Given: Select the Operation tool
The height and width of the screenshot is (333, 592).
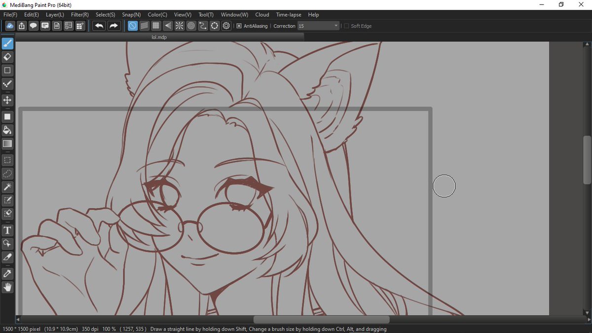Looking at the screenshot, I should (x=7, y=244).
